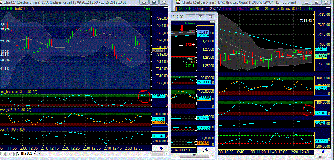The image size is (334, 160).
Task: Click the '7351,53' level label in Chart3
Action: click(x=306, y=21)
